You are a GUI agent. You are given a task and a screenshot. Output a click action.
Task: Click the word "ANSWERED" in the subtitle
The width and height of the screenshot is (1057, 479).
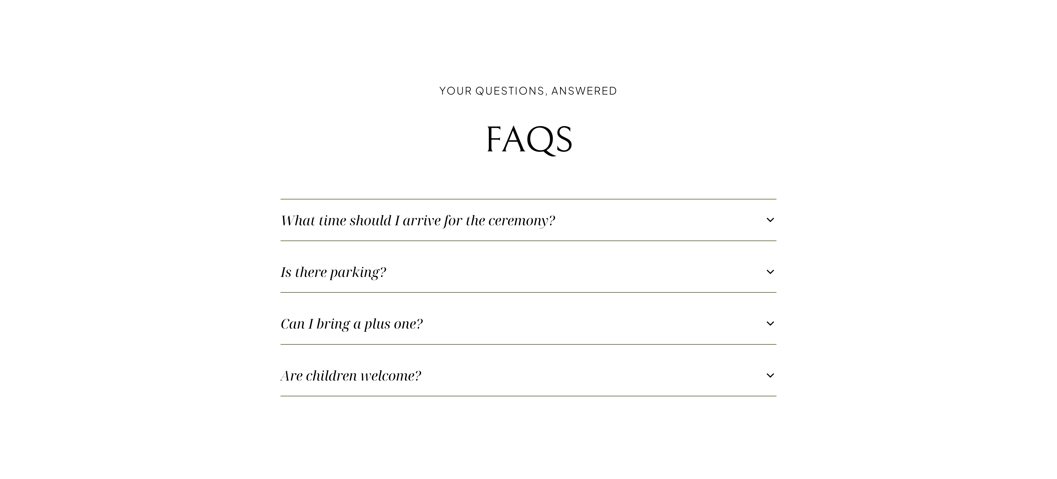tap(584, 91)
